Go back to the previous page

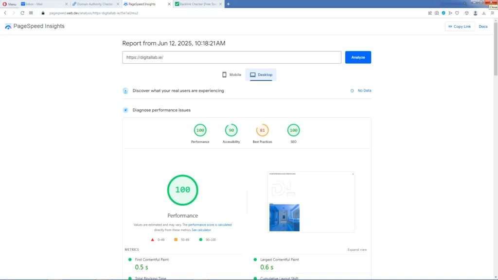(x=5, y=13)
